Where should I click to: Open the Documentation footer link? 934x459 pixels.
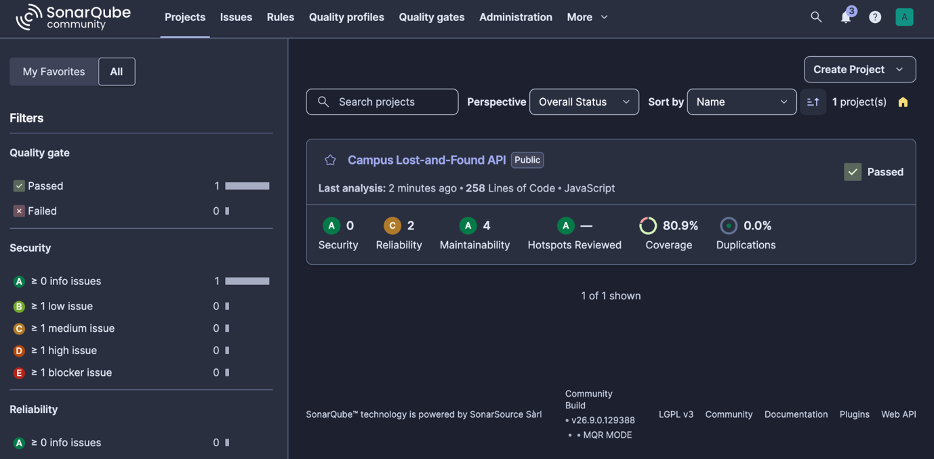tap(796, 414)
